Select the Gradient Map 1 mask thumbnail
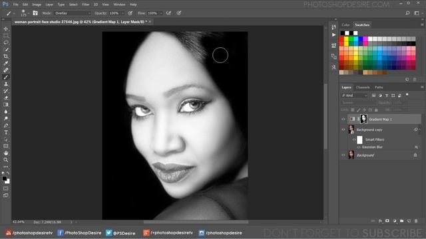The width and height of the screenshot is (426, 239). click(x=363, y=119)
